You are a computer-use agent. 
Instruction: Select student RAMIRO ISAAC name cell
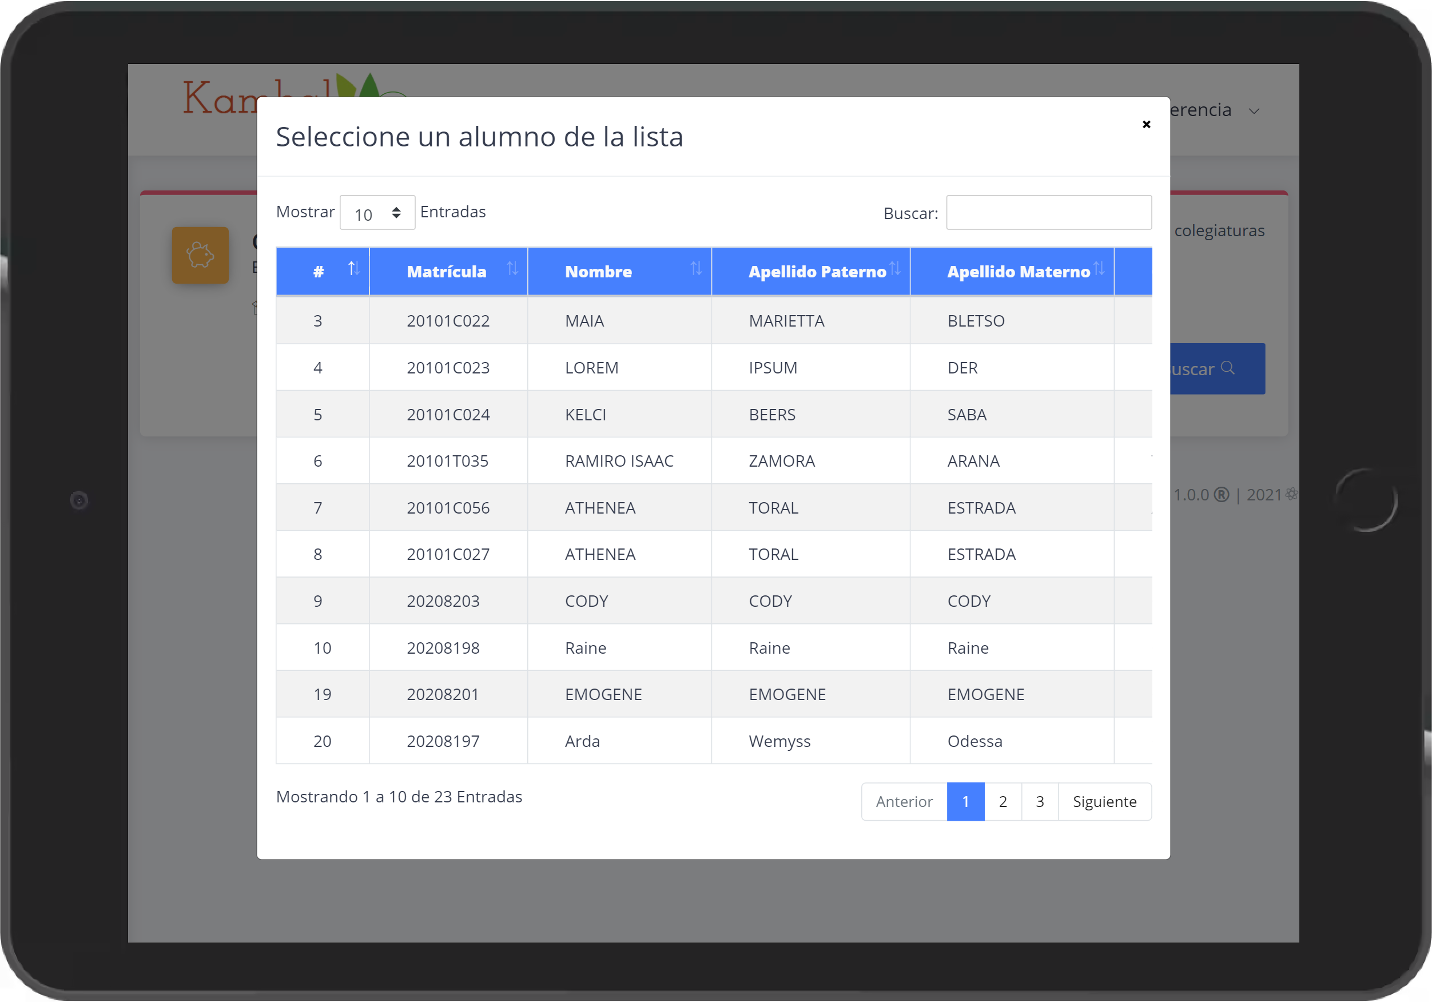619,460
